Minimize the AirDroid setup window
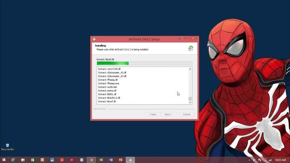This screenshot has width=290, height=163. (179, 38)
